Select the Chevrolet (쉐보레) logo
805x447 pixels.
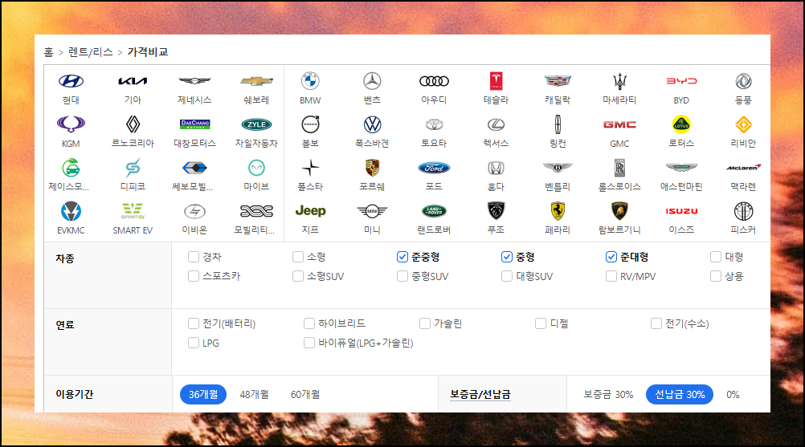tap(257, 81)
